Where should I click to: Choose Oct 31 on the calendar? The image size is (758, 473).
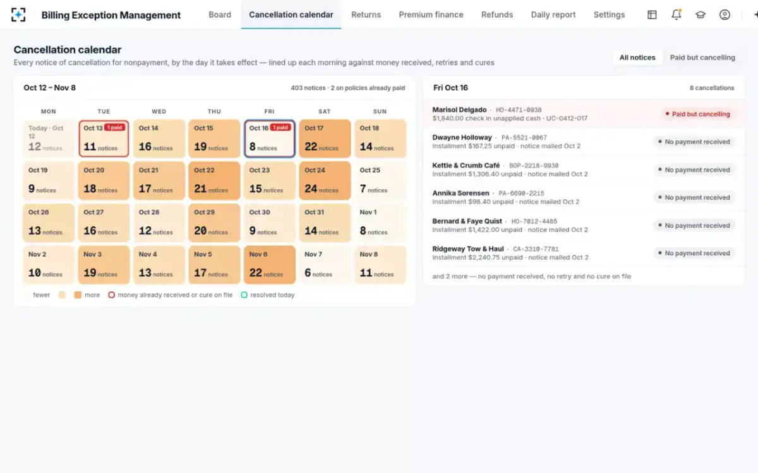pyautogui.click(x=325, y=223)
